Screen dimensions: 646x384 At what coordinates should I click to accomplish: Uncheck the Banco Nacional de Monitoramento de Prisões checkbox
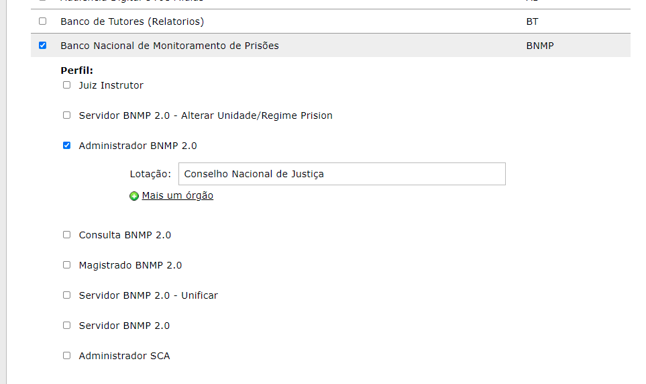(x=42, y=46)
